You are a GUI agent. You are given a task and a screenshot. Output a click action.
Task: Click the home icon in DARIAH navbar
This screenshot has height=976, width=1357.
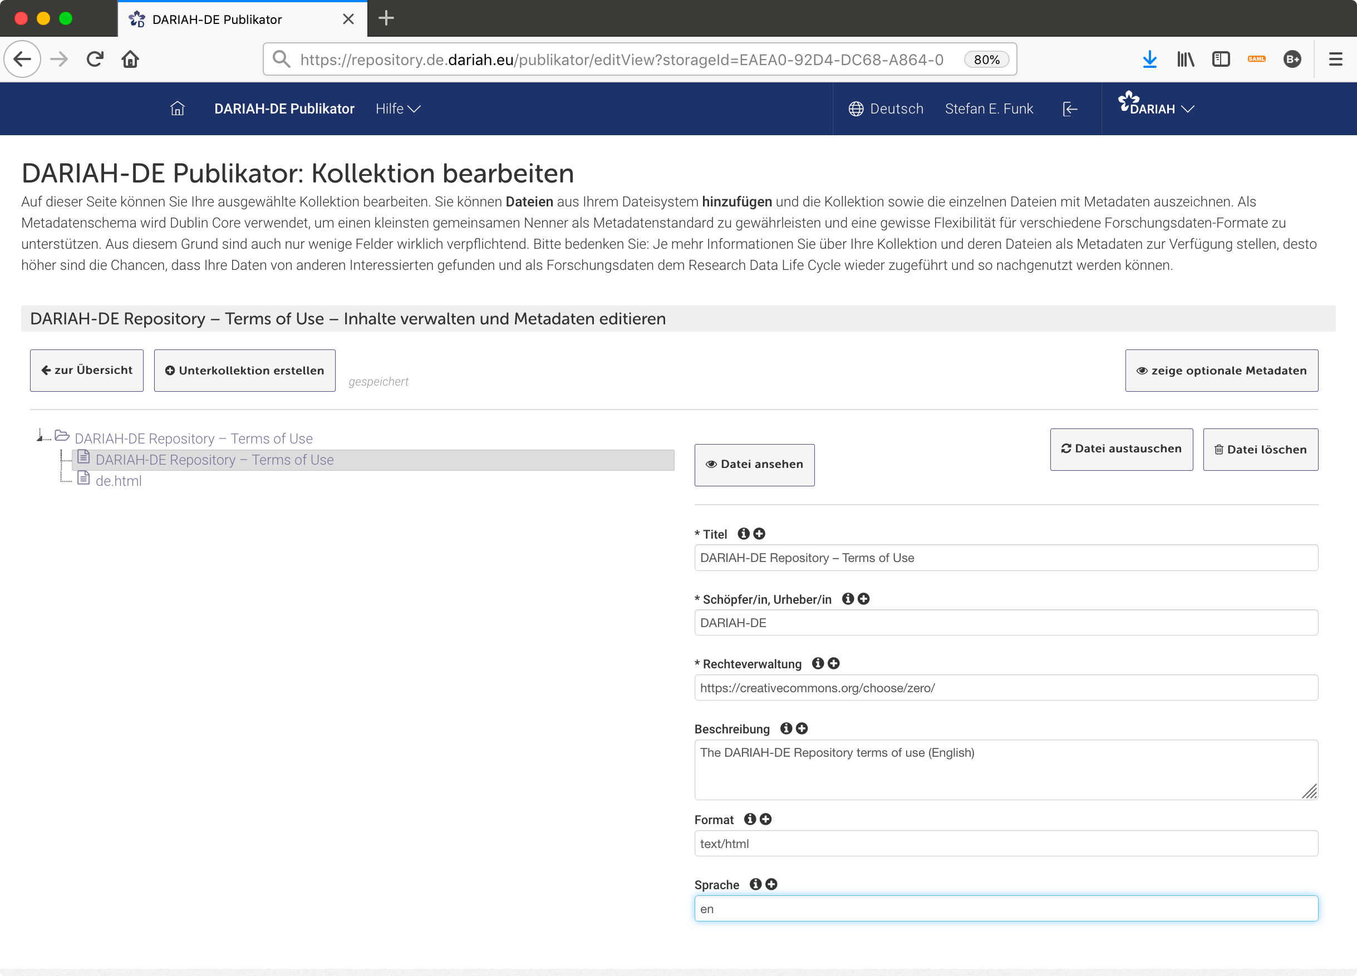177,109
